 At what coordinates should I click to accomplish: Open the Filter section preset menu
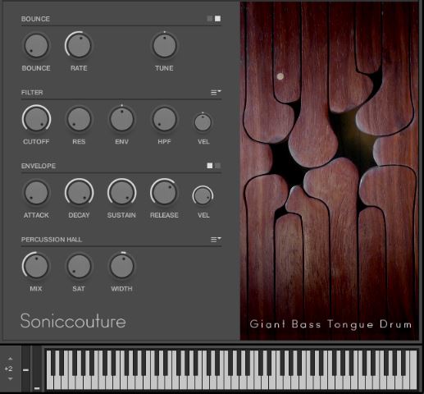pos(216,92)
